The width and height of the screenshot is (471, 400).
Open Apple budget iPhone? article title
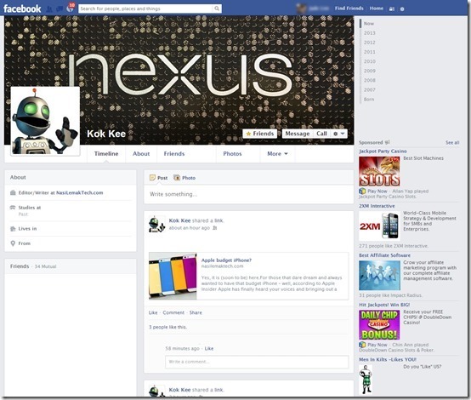(226, 260)
